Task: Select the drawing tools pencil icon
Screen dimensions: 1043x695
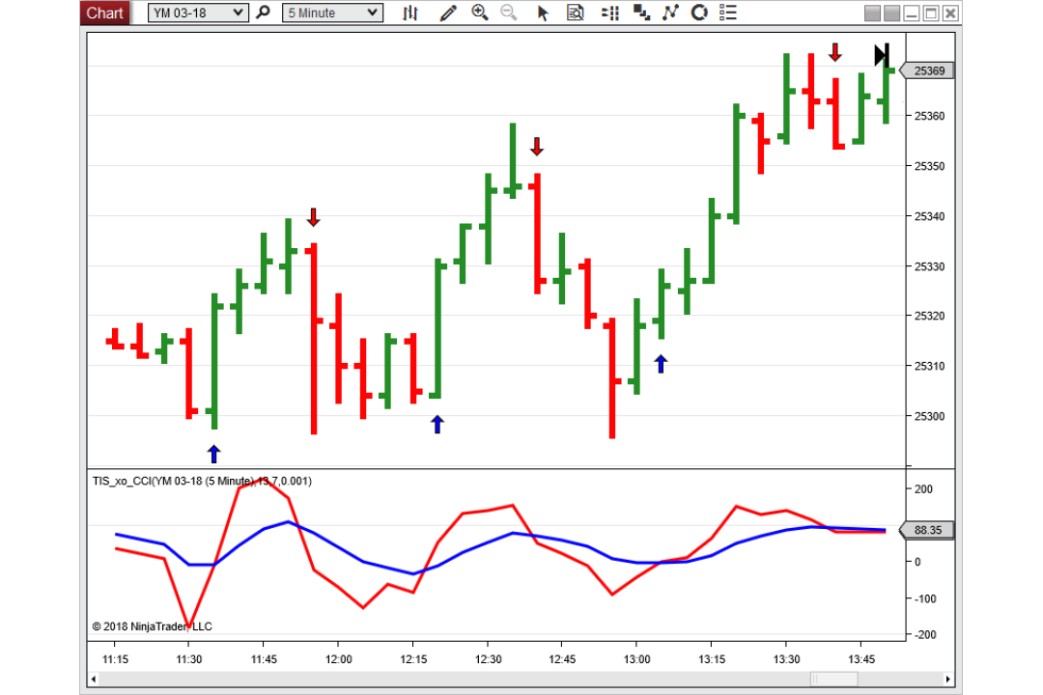Action: point(448,13)
